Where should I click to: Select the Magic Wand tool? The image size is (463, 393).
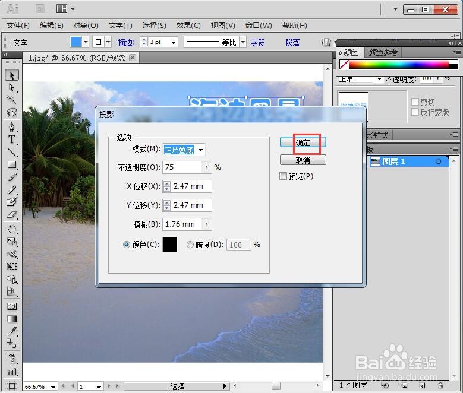[12, 100]
